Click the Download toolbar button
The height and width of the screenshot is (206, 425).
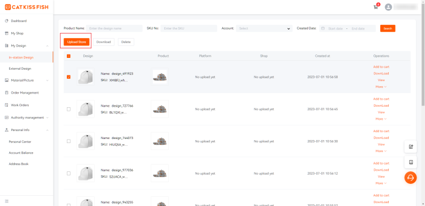pyautogui.click(x=104, y=42)
